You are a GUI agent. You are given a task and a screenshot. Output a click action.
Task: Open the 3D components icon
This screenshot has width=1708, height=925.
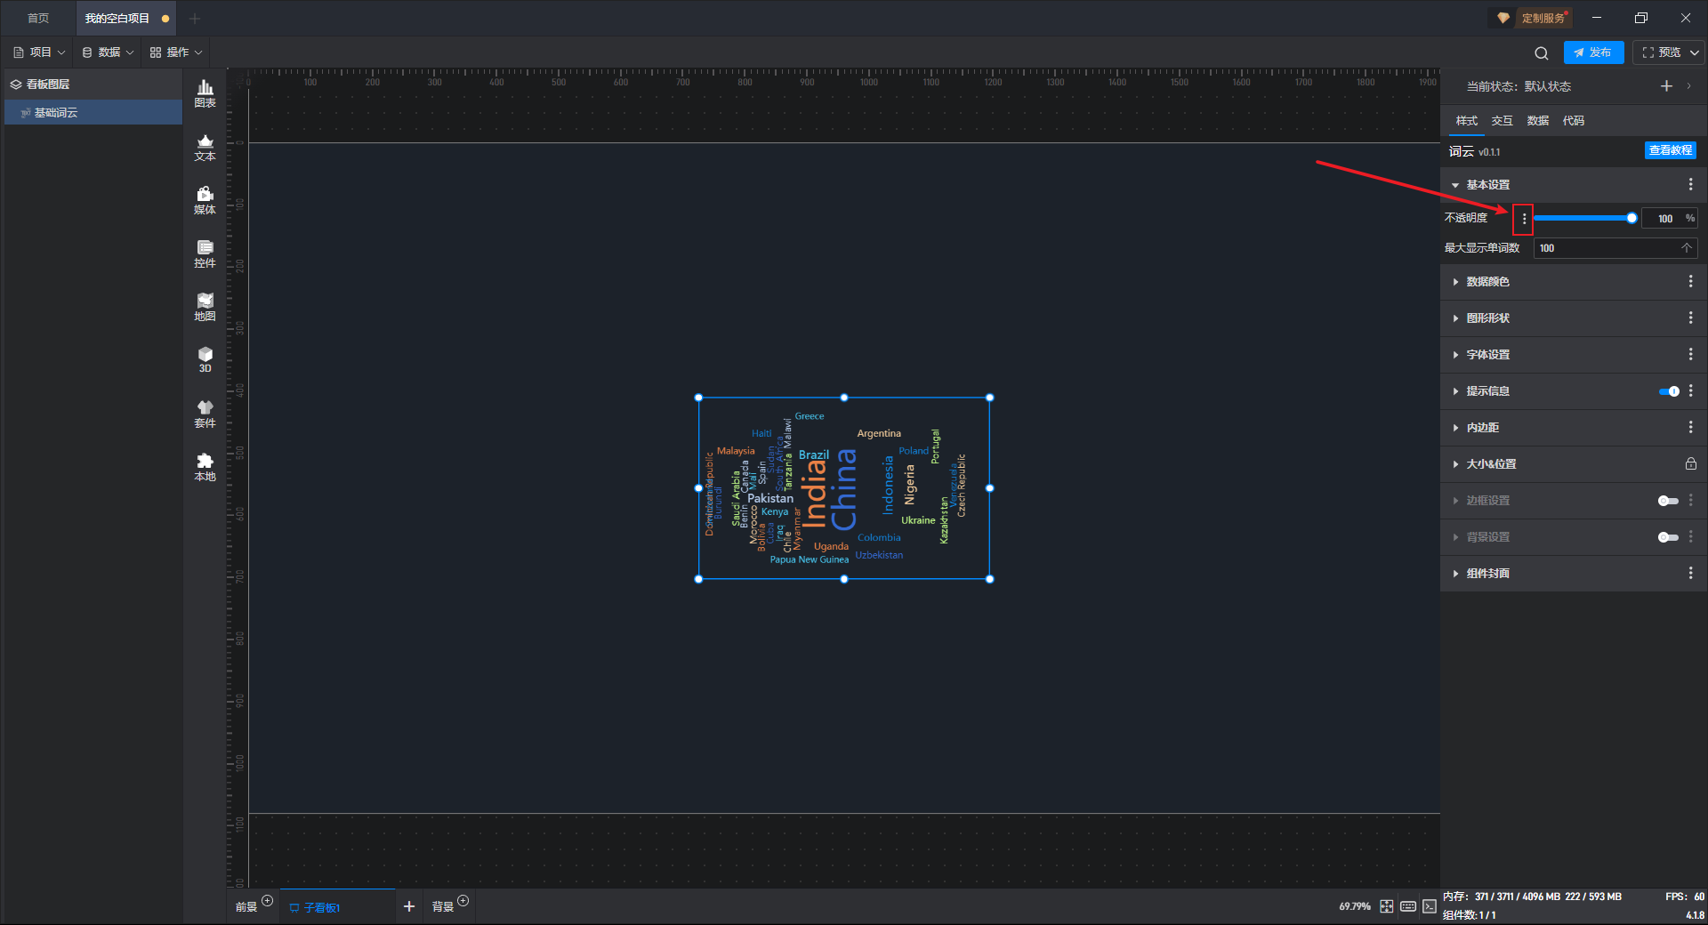click(205, 359)
